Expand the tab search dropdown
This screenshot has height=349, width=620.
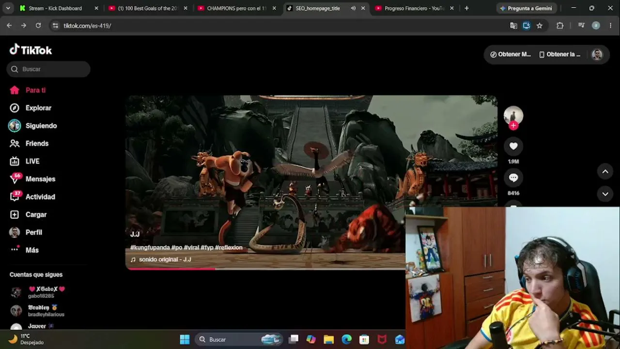coord(9,8)
